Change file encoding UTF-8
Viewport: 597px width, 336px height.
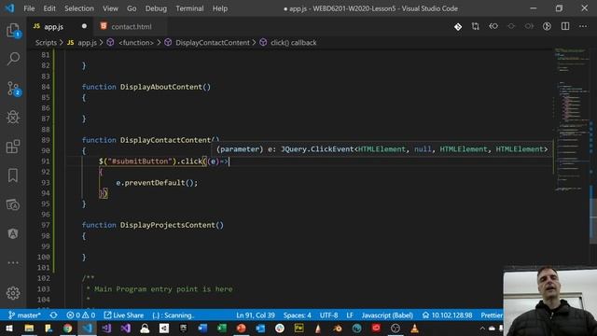click(328, 315)
